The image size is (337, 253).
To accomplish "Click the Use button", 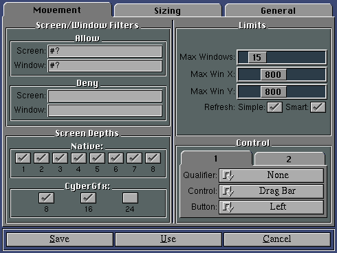I will [168, 239].
